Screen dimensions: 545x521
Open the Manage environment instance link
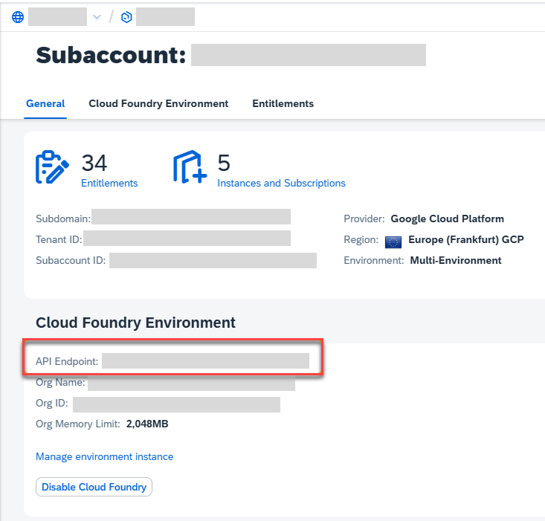[x=105, y=457]
